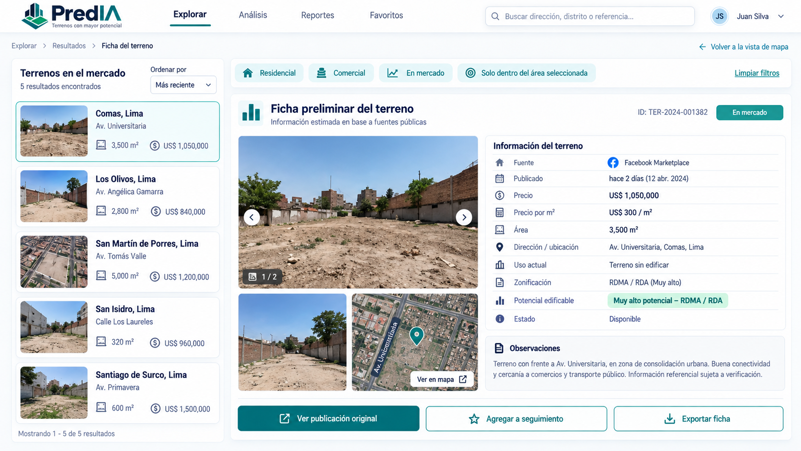
Task: Open Ver en mapa button on map
Action: pos(442,379)
